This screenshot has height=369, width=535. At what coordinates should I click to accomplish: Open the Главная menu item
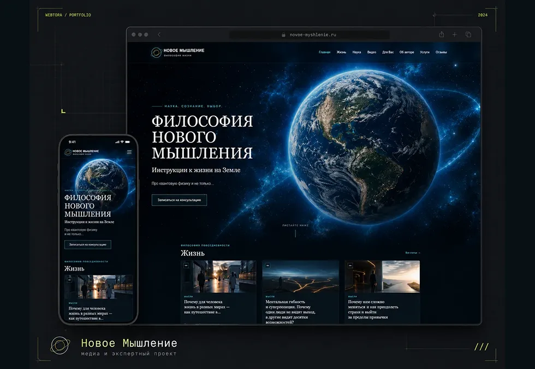(324, 52)
